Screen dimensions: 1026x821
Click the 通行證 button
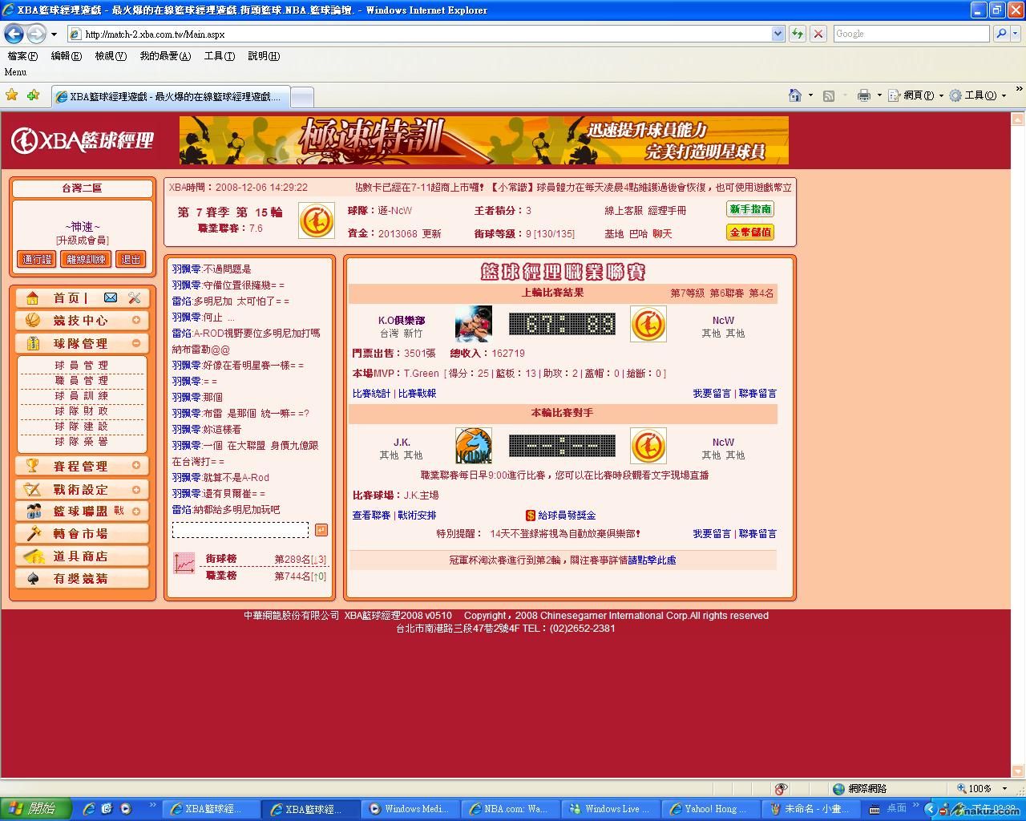(37, 259)
